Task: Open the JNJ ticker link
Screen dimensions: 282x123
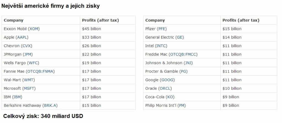Action: pyautogui.click(x=188, y=63)
